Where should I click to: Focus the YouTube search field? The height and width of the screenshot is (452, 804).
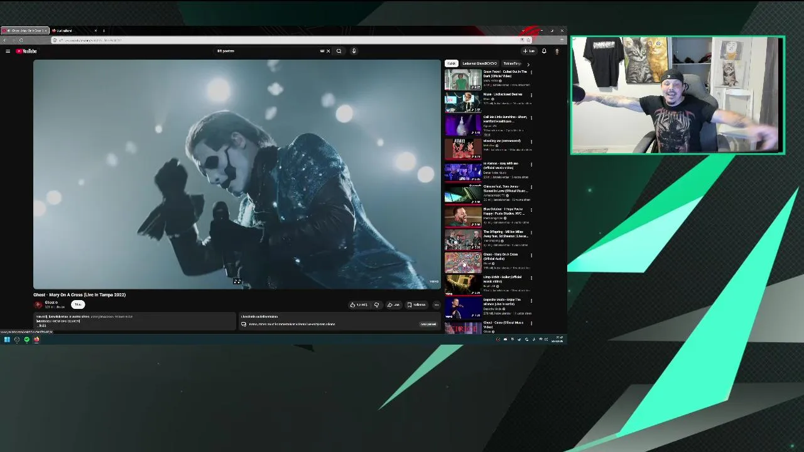[x=267, y=51]
